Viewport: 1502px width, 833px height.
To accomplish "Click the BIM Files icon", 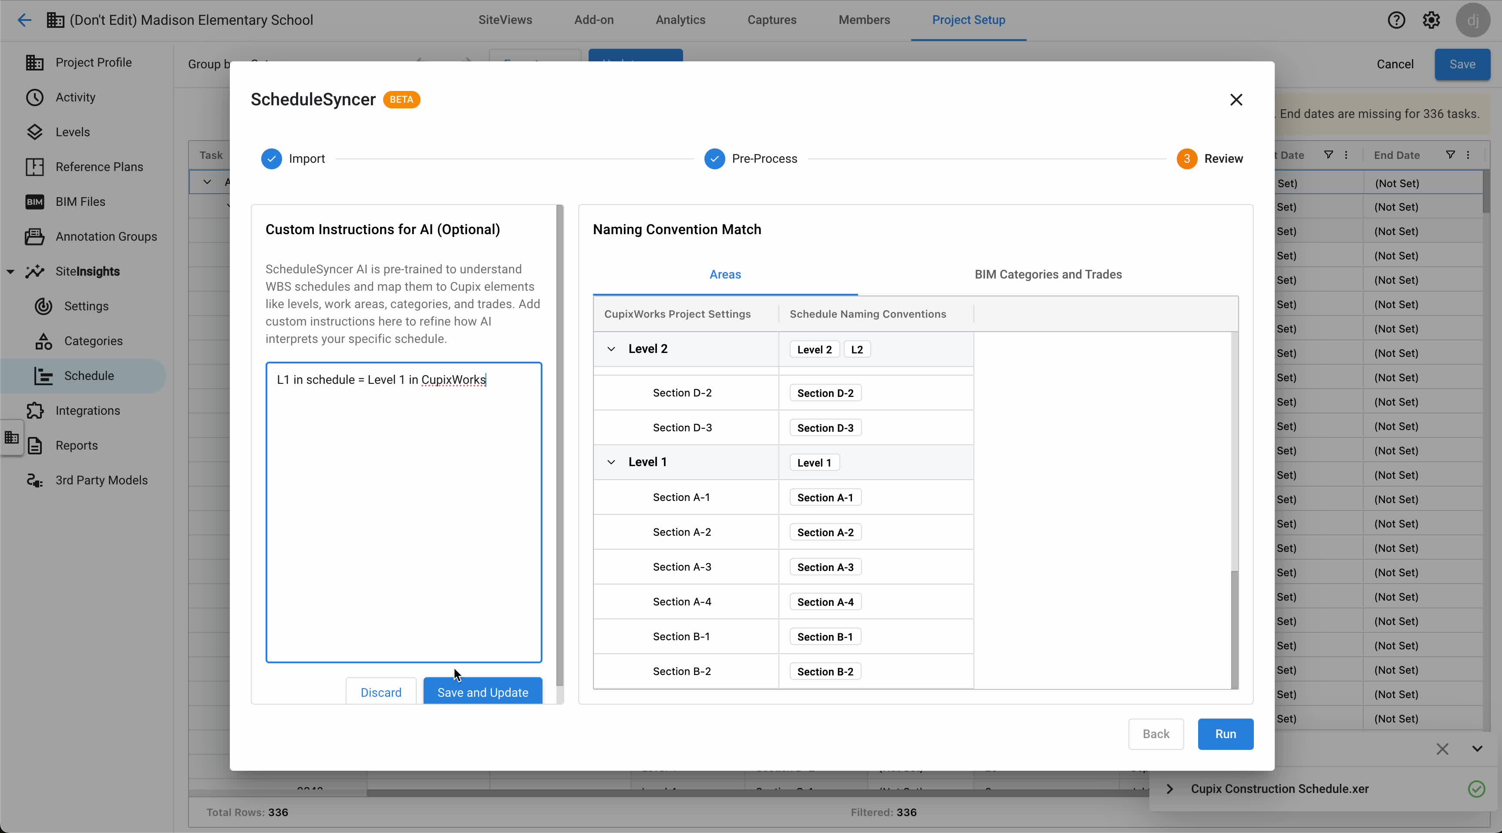I will pyautogui.click(x=34, y=202).
